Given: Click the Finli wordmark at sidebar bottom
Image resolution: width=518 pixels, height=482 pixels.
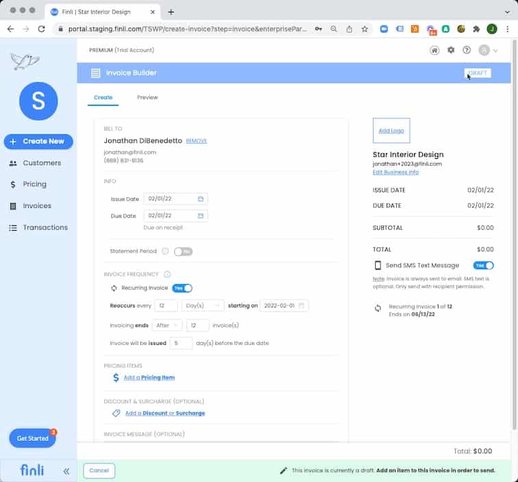Looking at the screenshot, I should pos(32,470).
